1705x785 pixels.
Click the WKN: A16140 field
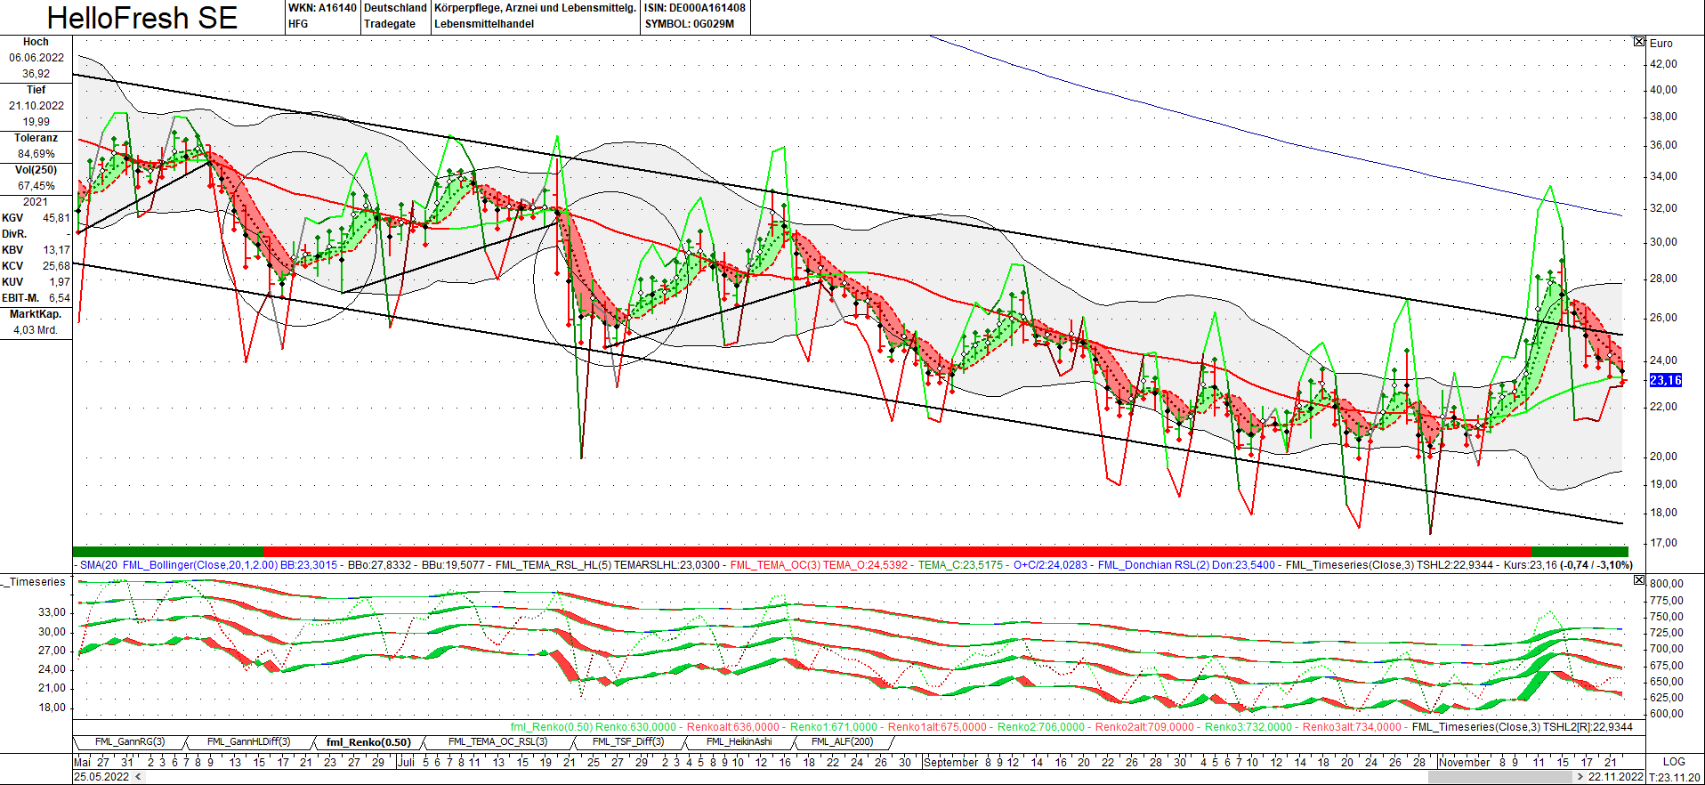322,8
